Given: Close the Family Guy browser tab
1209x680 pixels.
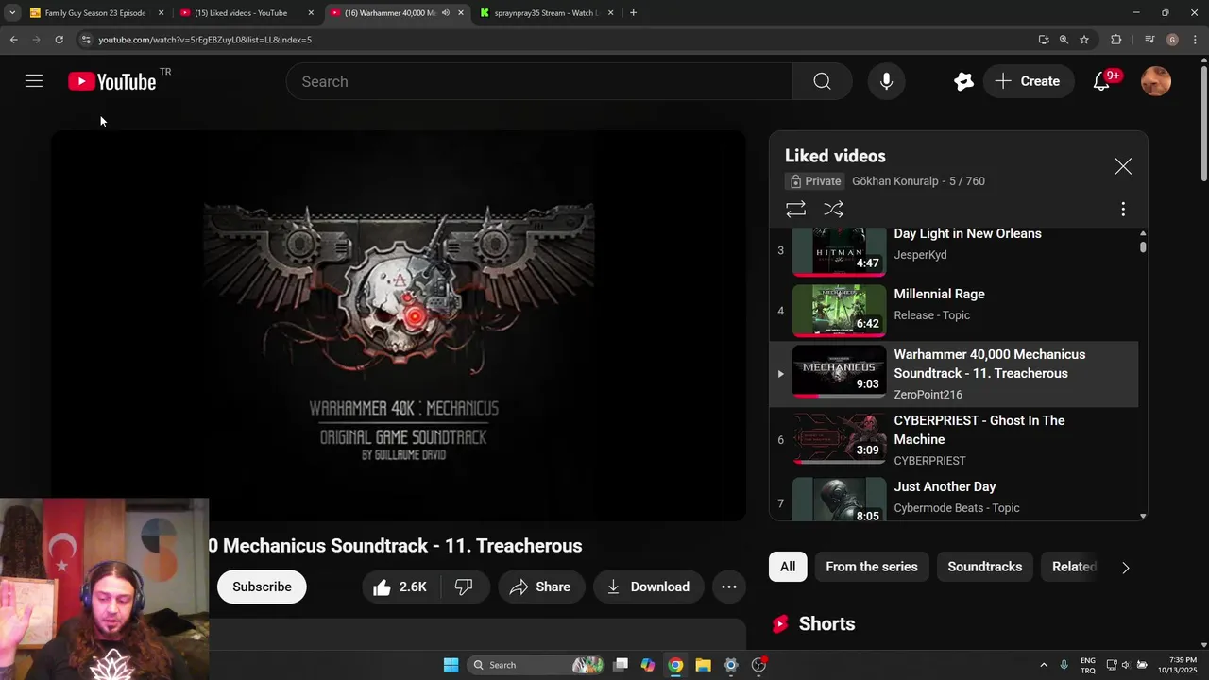Looking at the screenshot, I should point(161,13).
